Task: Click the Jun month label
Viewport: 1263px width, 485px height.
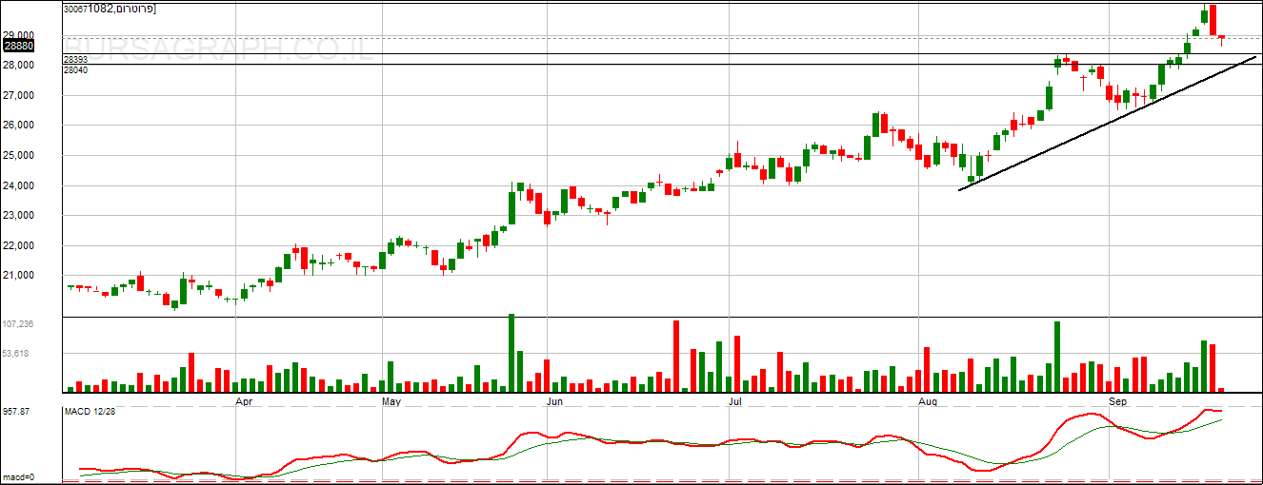Action: [x=556, y=402]
